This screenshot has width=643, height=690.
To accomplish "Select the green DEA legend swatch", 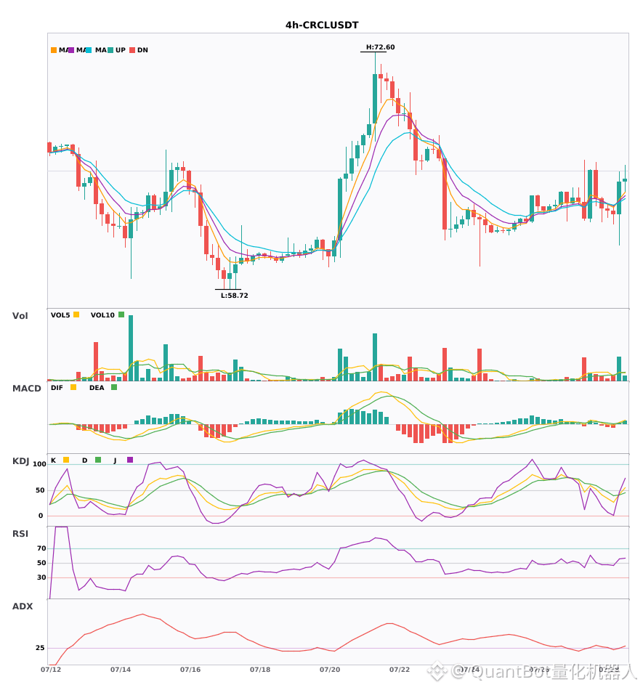I will tap(114, 387).
